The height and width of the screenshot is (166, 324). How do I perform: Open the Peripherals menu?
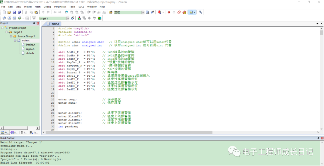tap(60, 7)
